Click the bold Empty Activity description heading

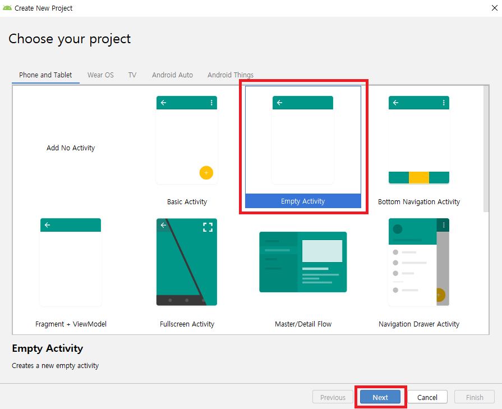coord(47,348)
